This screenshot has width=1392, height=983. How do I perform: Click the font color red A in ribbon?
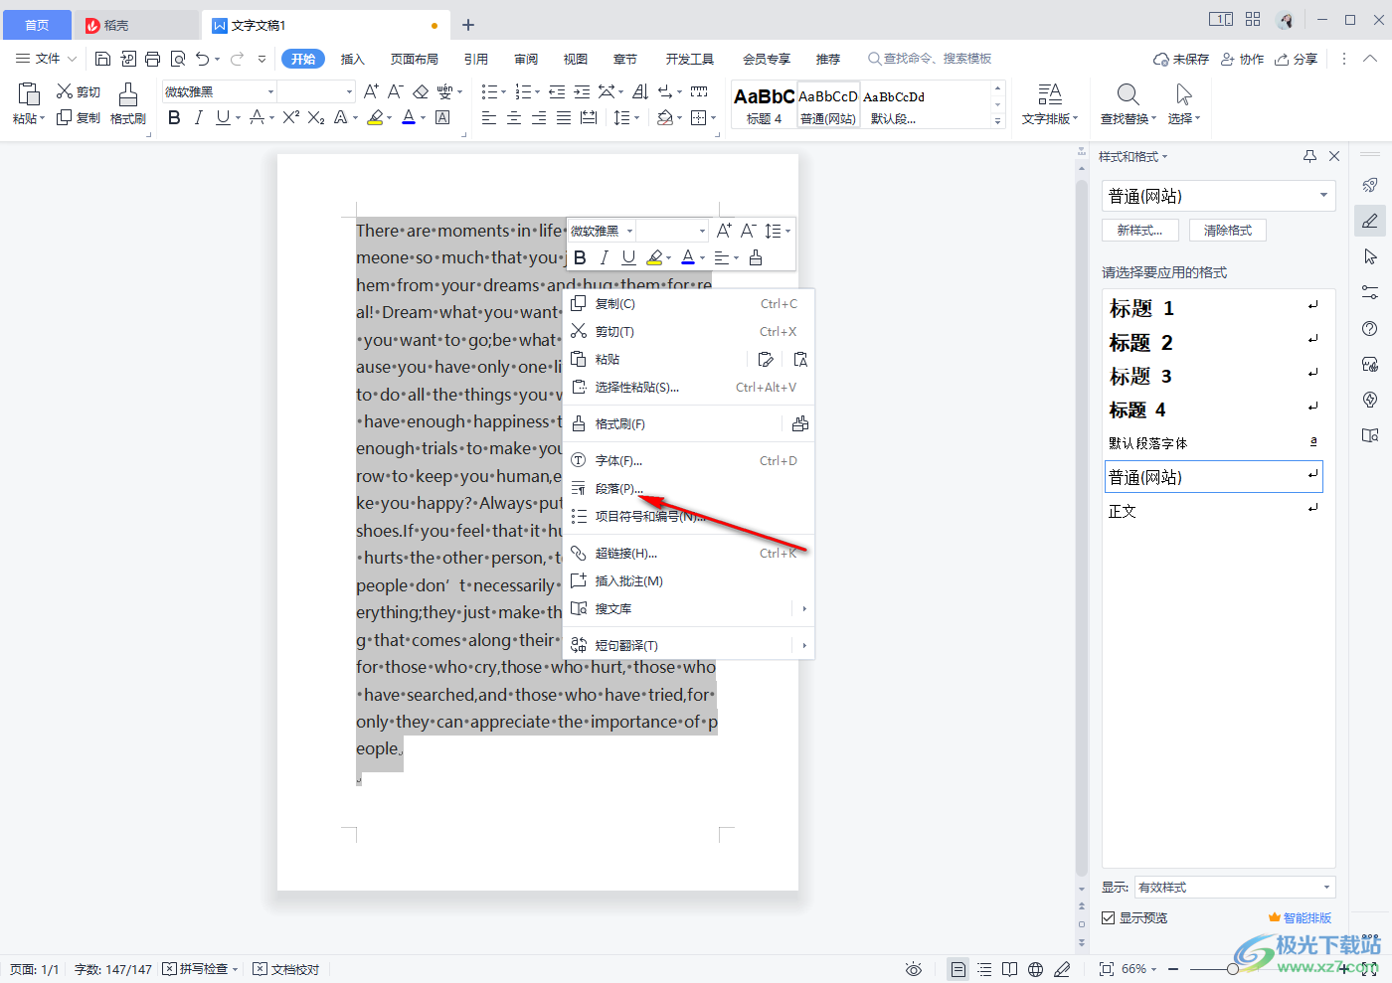[x=409, y=117]
